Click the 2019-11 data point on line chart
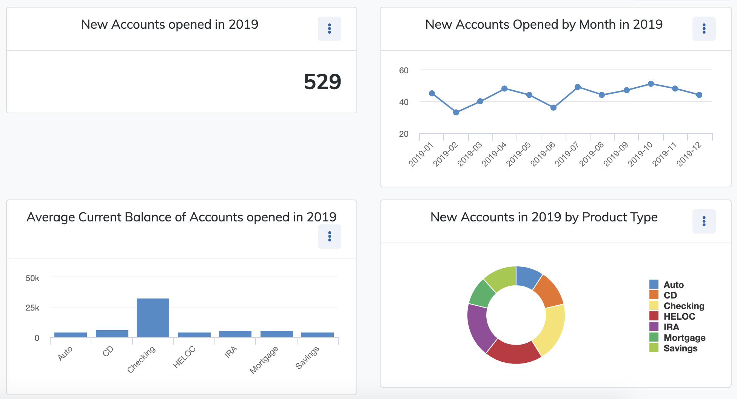 [x=675, y=88]
